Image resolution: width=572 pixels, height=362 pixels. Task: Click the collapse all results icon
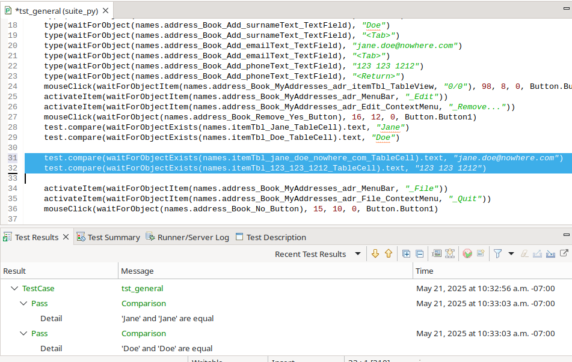(x=419, y=254)
